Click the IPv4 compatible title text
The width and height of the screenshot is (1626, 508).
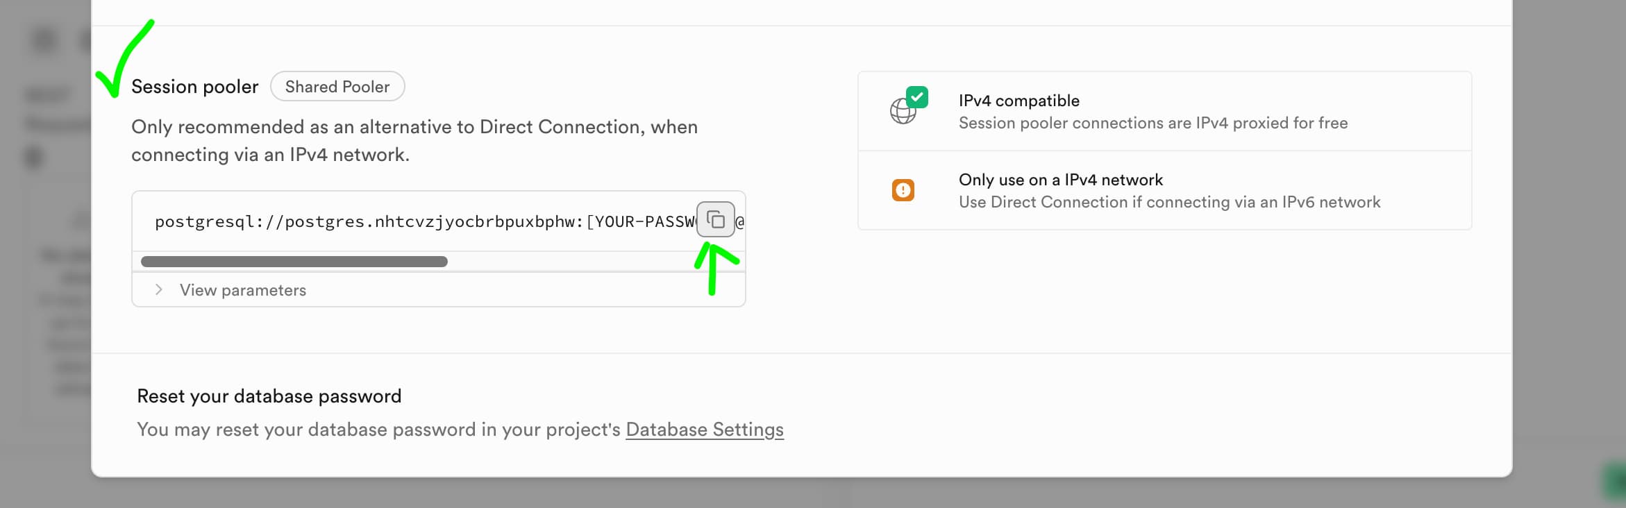click(x=1019, y=101)
